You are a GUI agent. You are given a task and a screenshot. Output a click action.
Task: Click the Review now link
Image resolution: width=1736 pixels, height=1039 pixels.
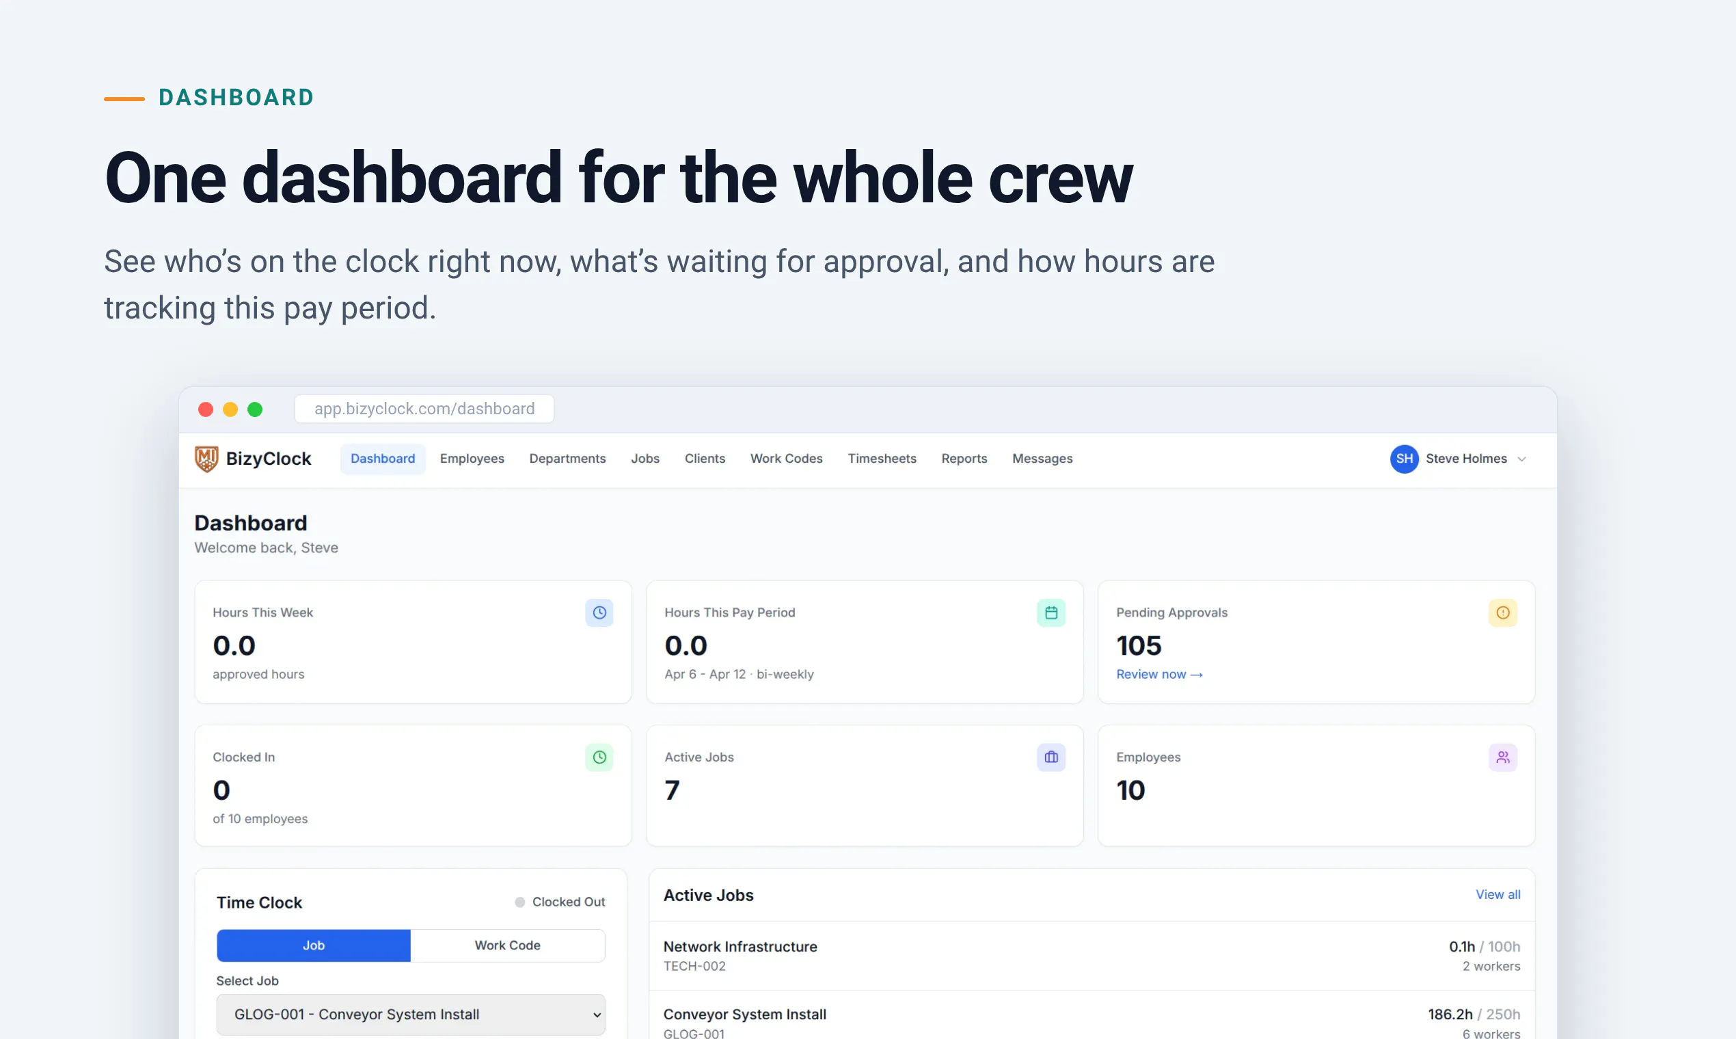(x=1159, y=674)
